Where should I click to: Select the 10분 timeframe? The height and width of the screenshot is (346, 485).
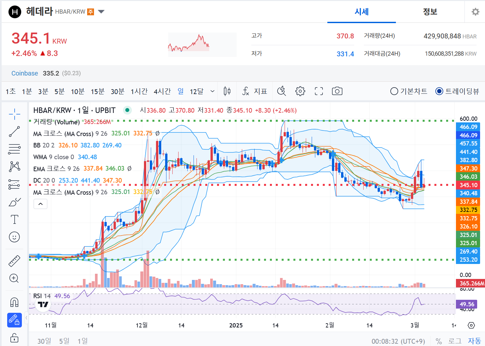coord(78,91)
